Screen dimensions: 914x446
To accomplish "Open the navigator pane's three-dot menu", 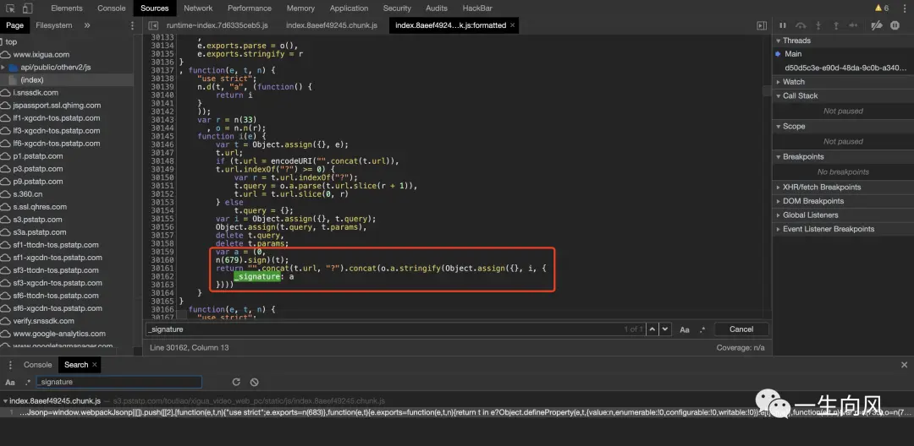I will click(132, 25).
